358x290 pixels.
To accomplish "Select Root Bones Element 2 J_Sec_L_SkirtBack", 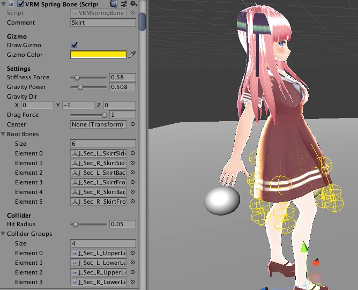I will [x=98, y=173].
